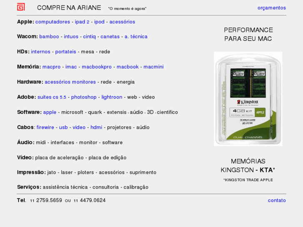This screenshot has height=227, width=303.
Task: Open the macmini link
Action: pos(154,67)
